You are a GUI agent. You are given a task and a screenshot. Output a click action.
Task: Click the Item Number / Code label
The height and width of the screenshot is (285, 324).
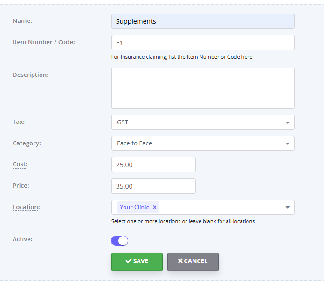[43, 42]
